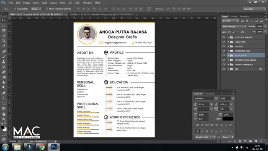Switch to the History panel tab

pos(234,16)
